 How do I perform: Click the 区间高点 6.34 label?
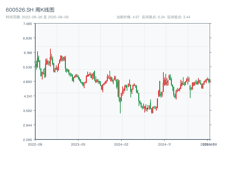click(153, 17)
